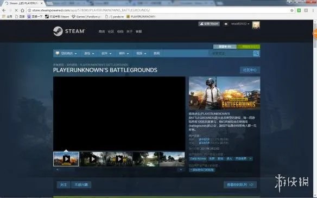
Task: Select the third video thumbnail with yellow-suited squad
Action: (x=119, y=159)
